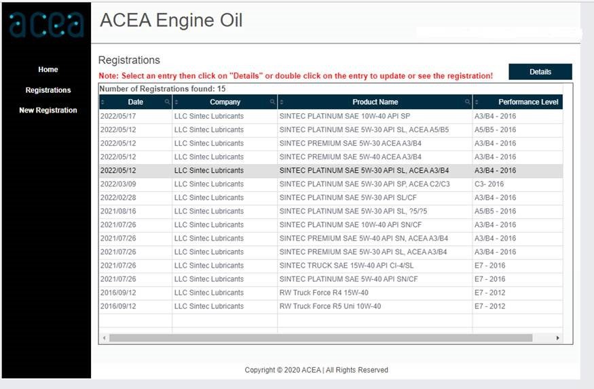Open search filter in Date column

pos(167,102)
